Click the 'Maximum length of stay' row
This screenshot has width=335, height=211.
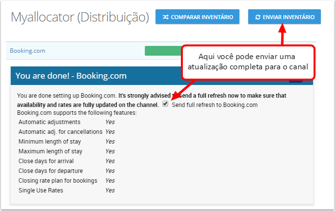66,151
